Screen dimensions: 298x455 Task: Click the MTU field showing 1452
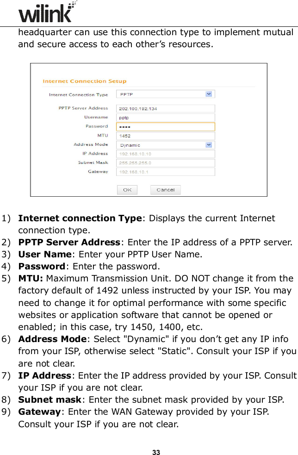(x=165, y=135)
